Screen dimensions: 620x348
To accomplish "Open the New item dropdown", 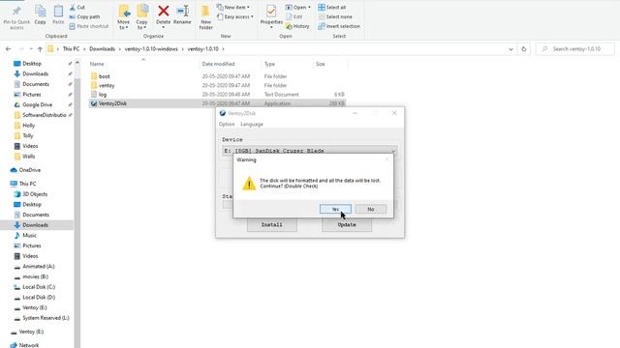I will (x=233, y=8).
